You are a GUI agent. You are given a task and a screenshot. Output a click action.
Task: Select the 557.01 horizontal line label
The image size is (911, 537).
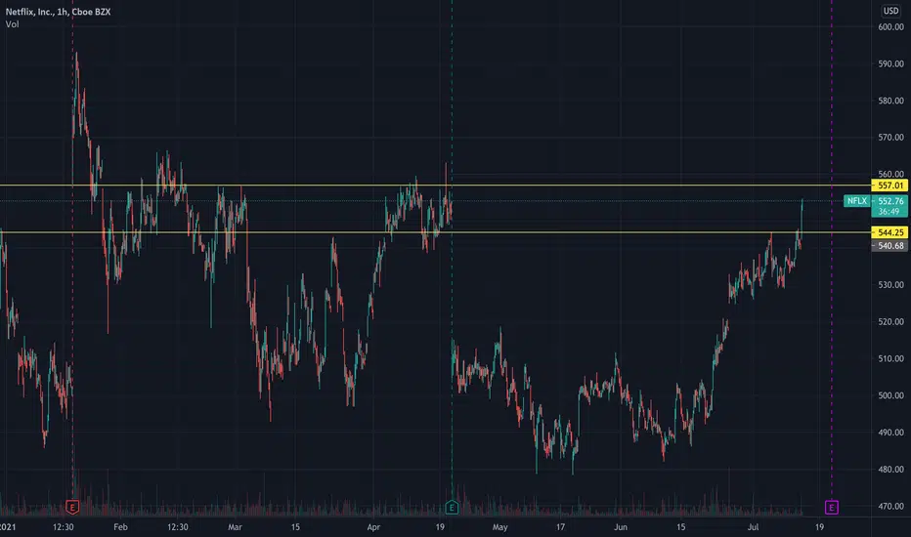[889, 186]
